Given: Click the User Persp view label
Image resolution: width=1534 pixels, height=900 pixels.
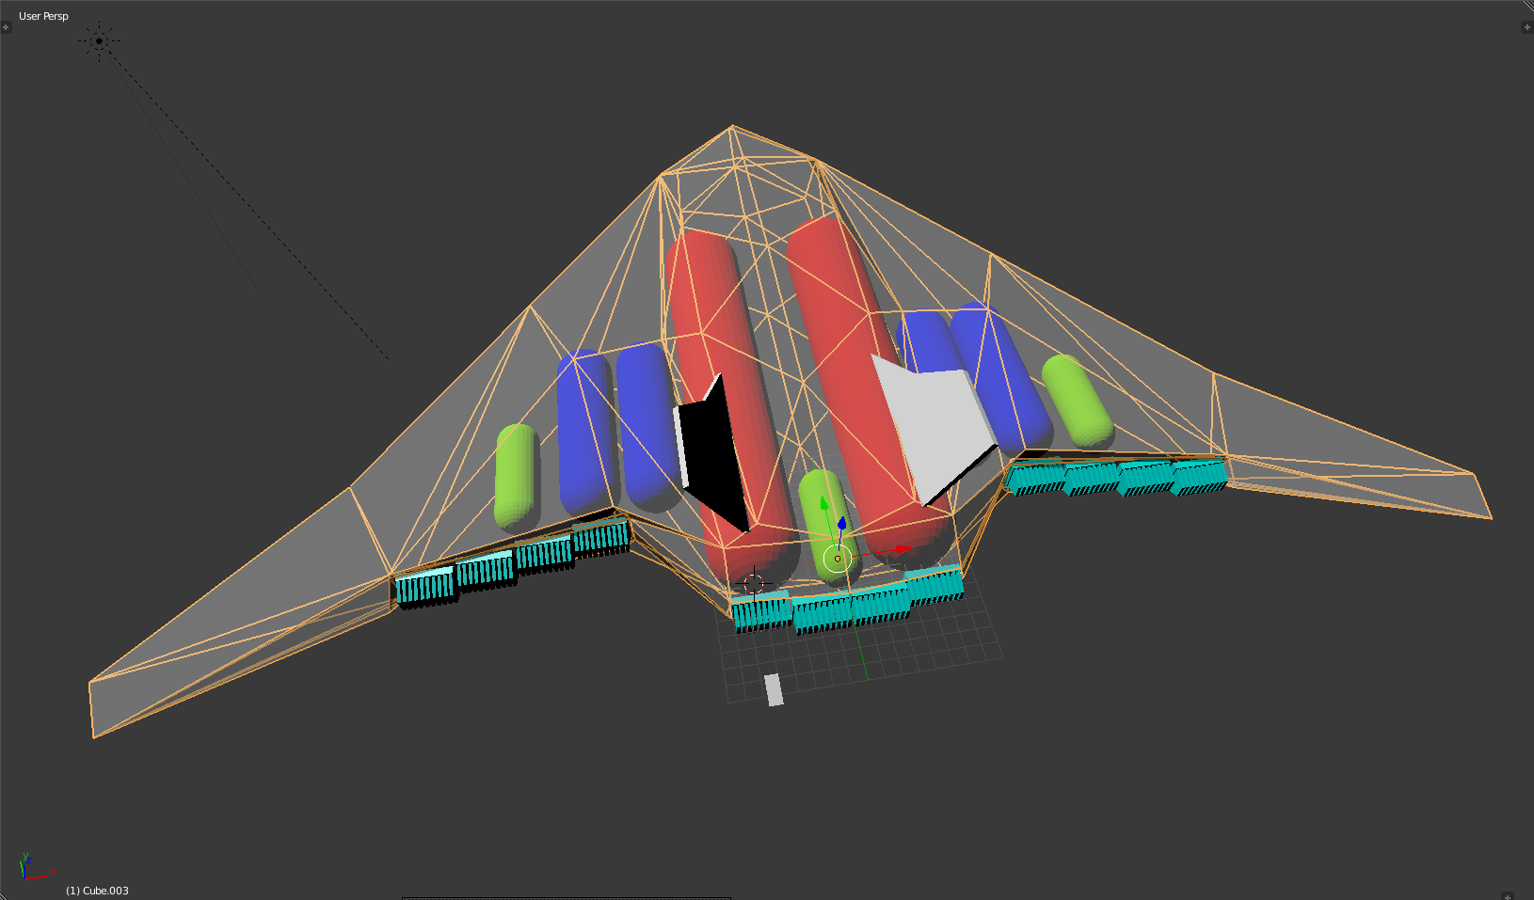Looking at the screenshot, I should pyautogui.click(x=43, y=16).
